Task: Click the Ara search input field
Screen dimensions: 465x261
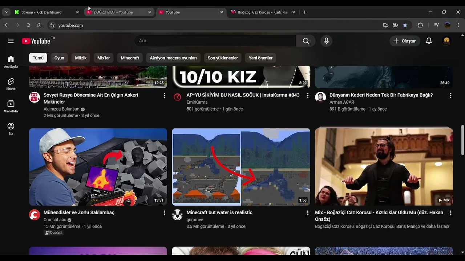Action: click(215, 41)
